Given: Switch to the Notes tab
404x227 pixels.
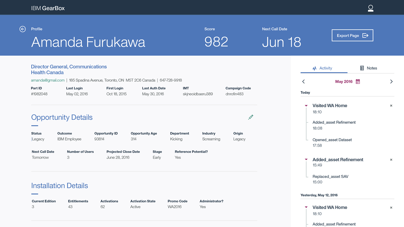Looking at the screenshot, I should point(368,68).
